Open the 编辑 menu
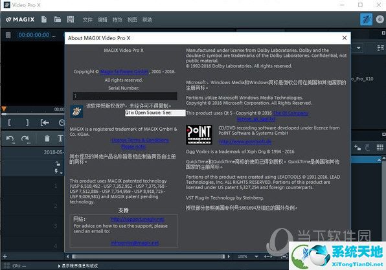Screen dimensions: 386x270 click(102, 19)
